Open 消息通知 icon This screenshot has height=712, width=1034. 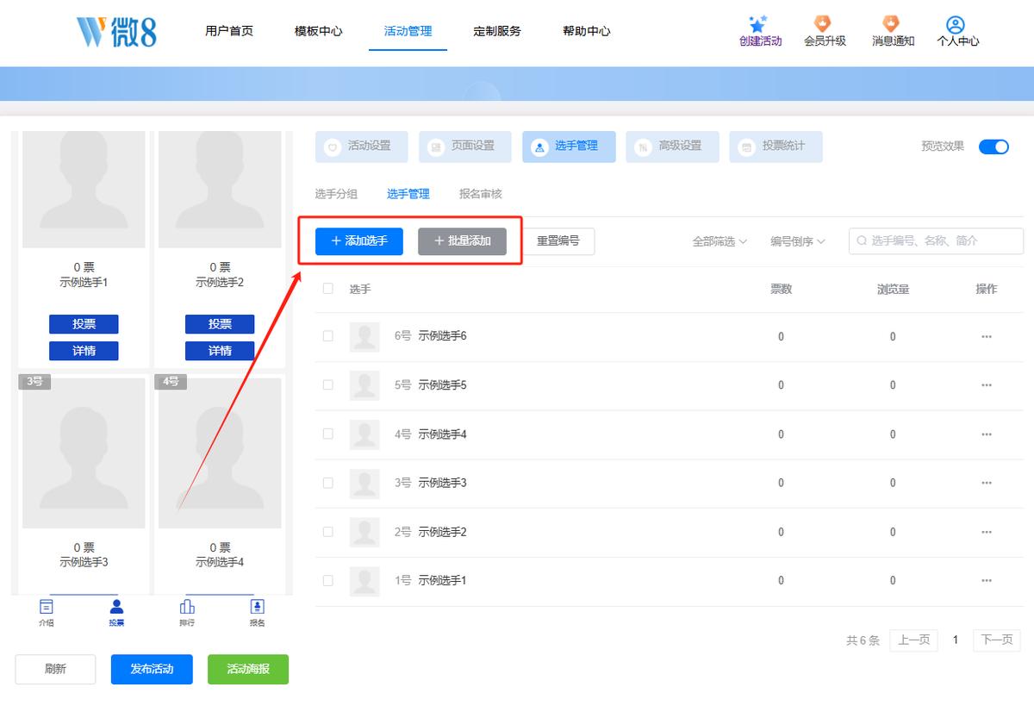point(891,23)
